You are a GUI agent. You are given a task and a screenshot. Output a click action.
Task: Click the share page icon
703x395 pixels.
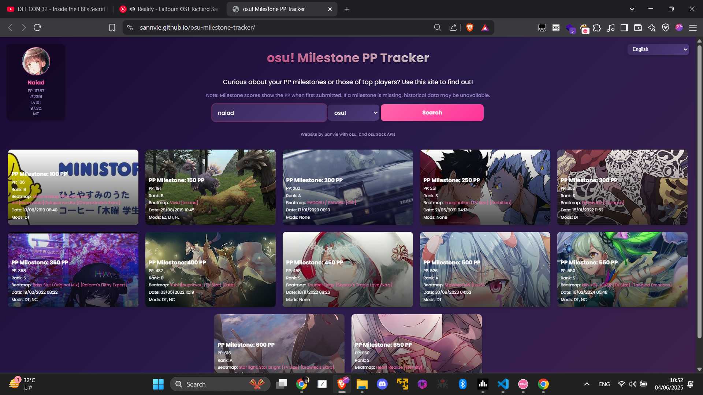pyautogui.click(x=453, y=27)
